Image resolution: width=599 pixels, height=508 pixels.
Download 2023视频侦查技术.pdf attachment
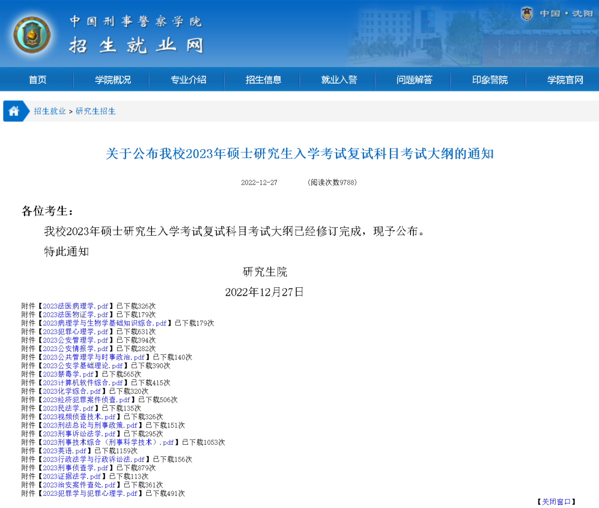(79, 416)
